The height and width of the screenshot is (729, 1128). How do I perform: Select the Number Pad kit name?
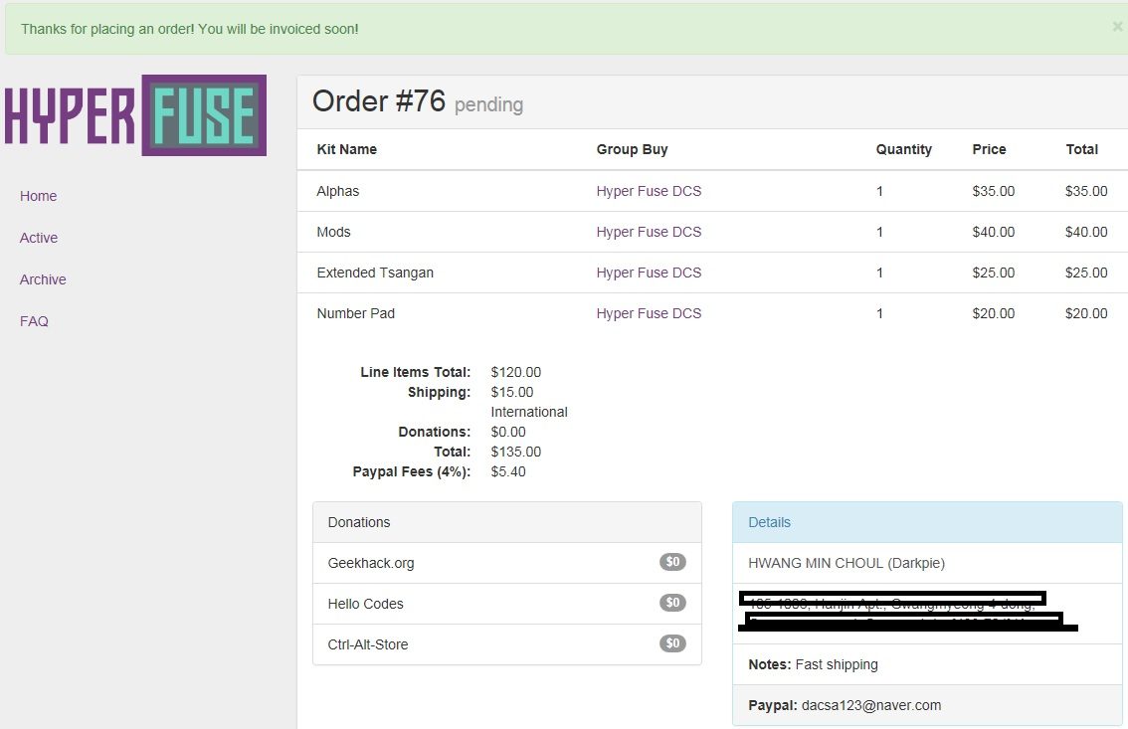click(x=356, y=313)
